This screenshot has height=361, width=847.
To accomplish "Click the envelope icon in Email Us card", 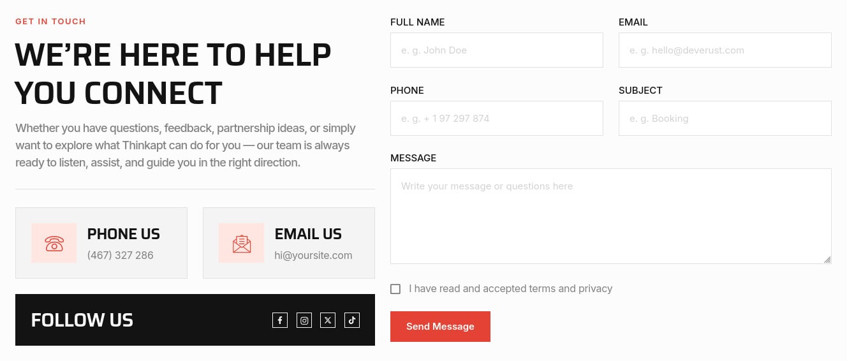I will point(242,243).
